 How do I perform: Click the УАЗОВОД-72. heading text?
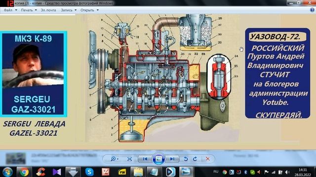click(x=275, y=37)
